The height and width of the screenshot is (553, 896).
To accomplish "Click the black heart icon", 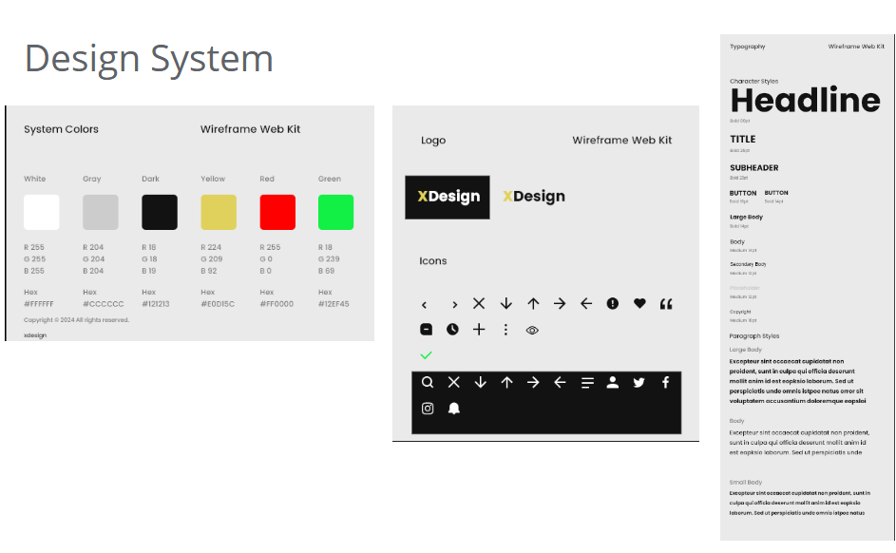I will pyautogui.click(x=639, y=304).
